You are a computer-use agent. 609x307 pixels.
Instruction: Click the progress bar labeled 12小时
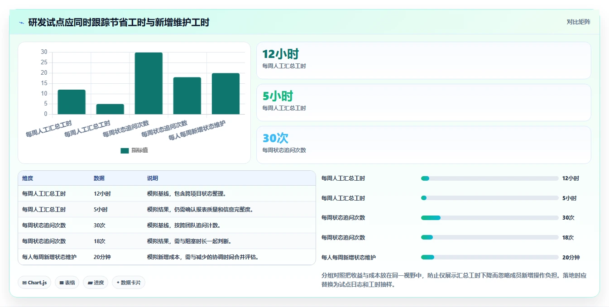tap(490, 178)
